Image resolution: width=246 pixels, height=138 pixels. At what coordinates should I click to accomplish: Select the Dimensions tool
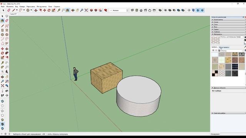click(7, 63)
